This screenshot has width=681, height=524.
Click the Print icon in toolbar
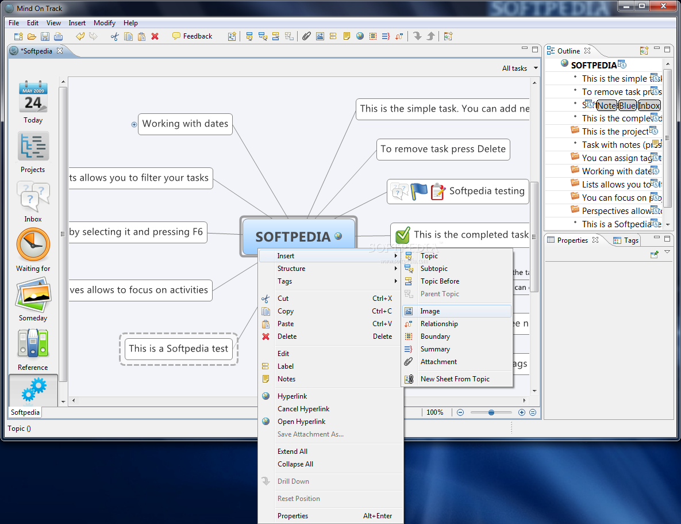pyautogui.click(x=59, y=37)
